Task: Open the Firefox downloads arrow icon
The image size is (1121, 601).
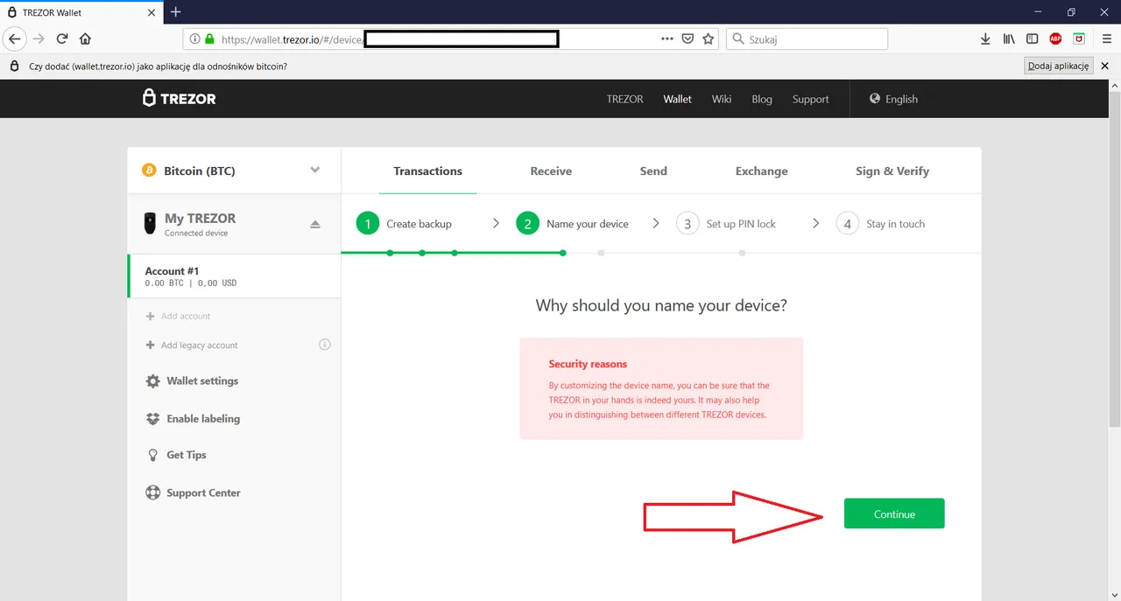Action: pyautogui.click(x=986, y=38)
